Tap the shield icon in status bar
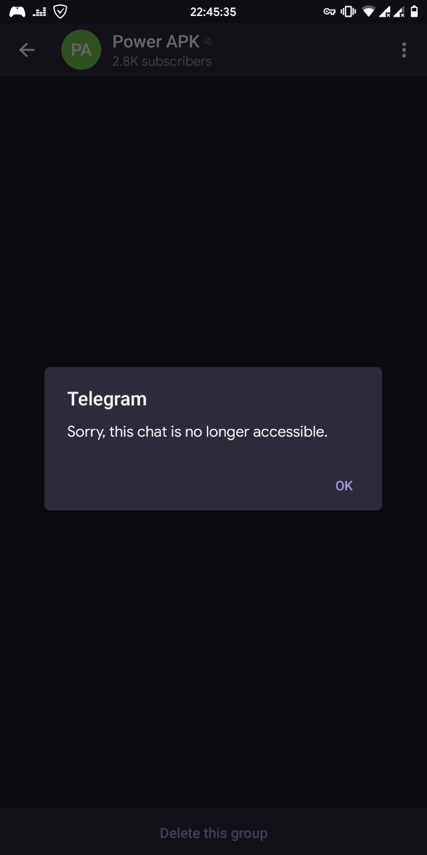Viewport: 427px width, 855px height. [60, 11]
